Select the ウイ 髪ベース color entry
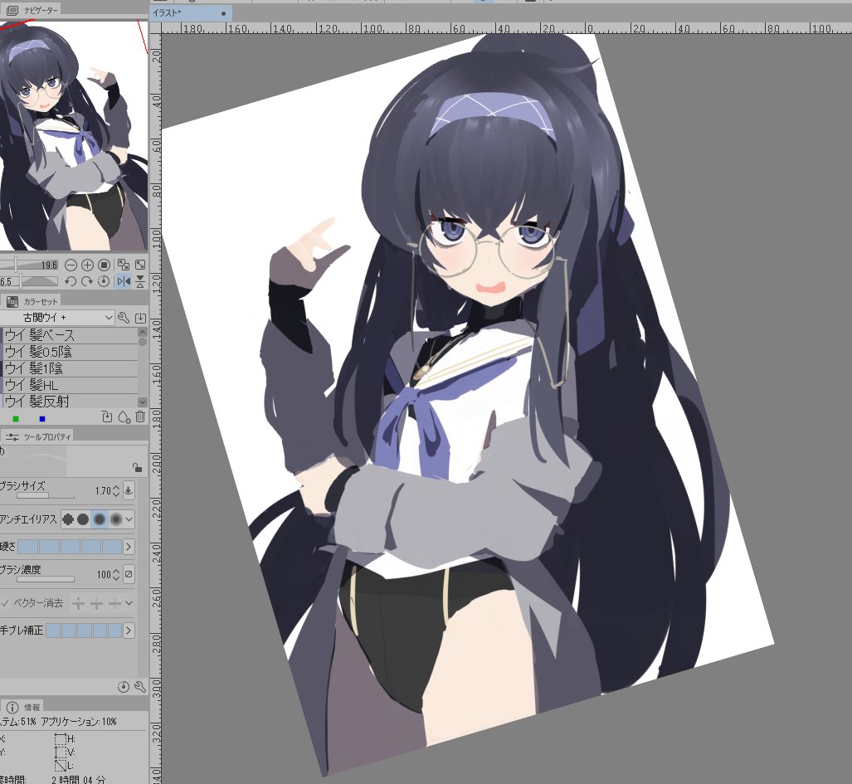 [69, 335]
